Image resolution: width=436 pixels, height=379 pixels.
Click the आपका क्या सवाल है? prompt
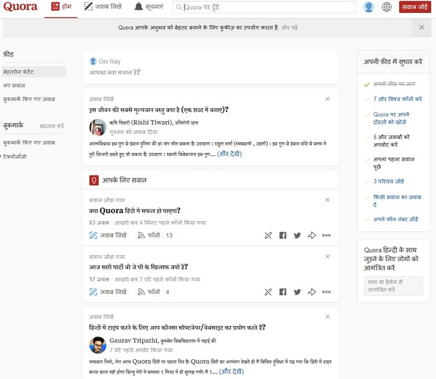114,73
